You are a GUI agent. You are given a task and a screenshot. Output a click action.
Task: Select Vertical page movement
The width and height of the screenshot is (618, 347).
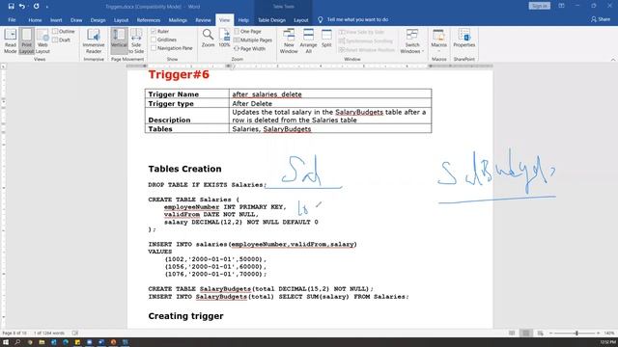click(x=119, y=40)
